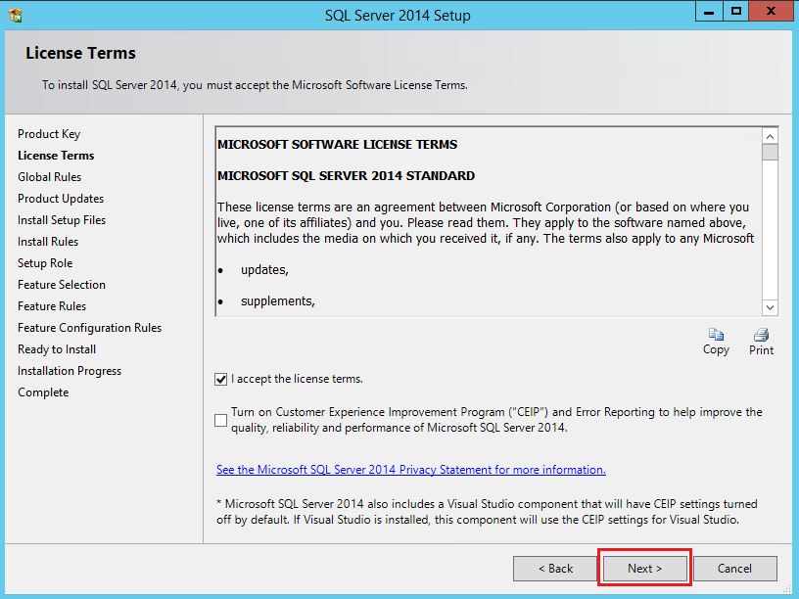Viewport: 799px width, 599px height.
Task: Select Install Setup Files step in sidebar
Action: coord(62,220)
